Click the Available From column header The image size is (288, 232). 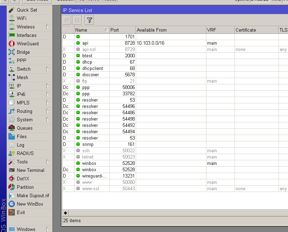pyautogui.click(x=171, y=30)
